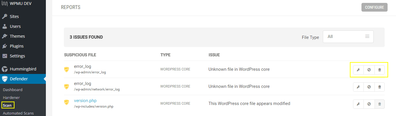Click the yellow shield beside version.php
Viewport: 396px width, 116px height.
tap(66, 102)
